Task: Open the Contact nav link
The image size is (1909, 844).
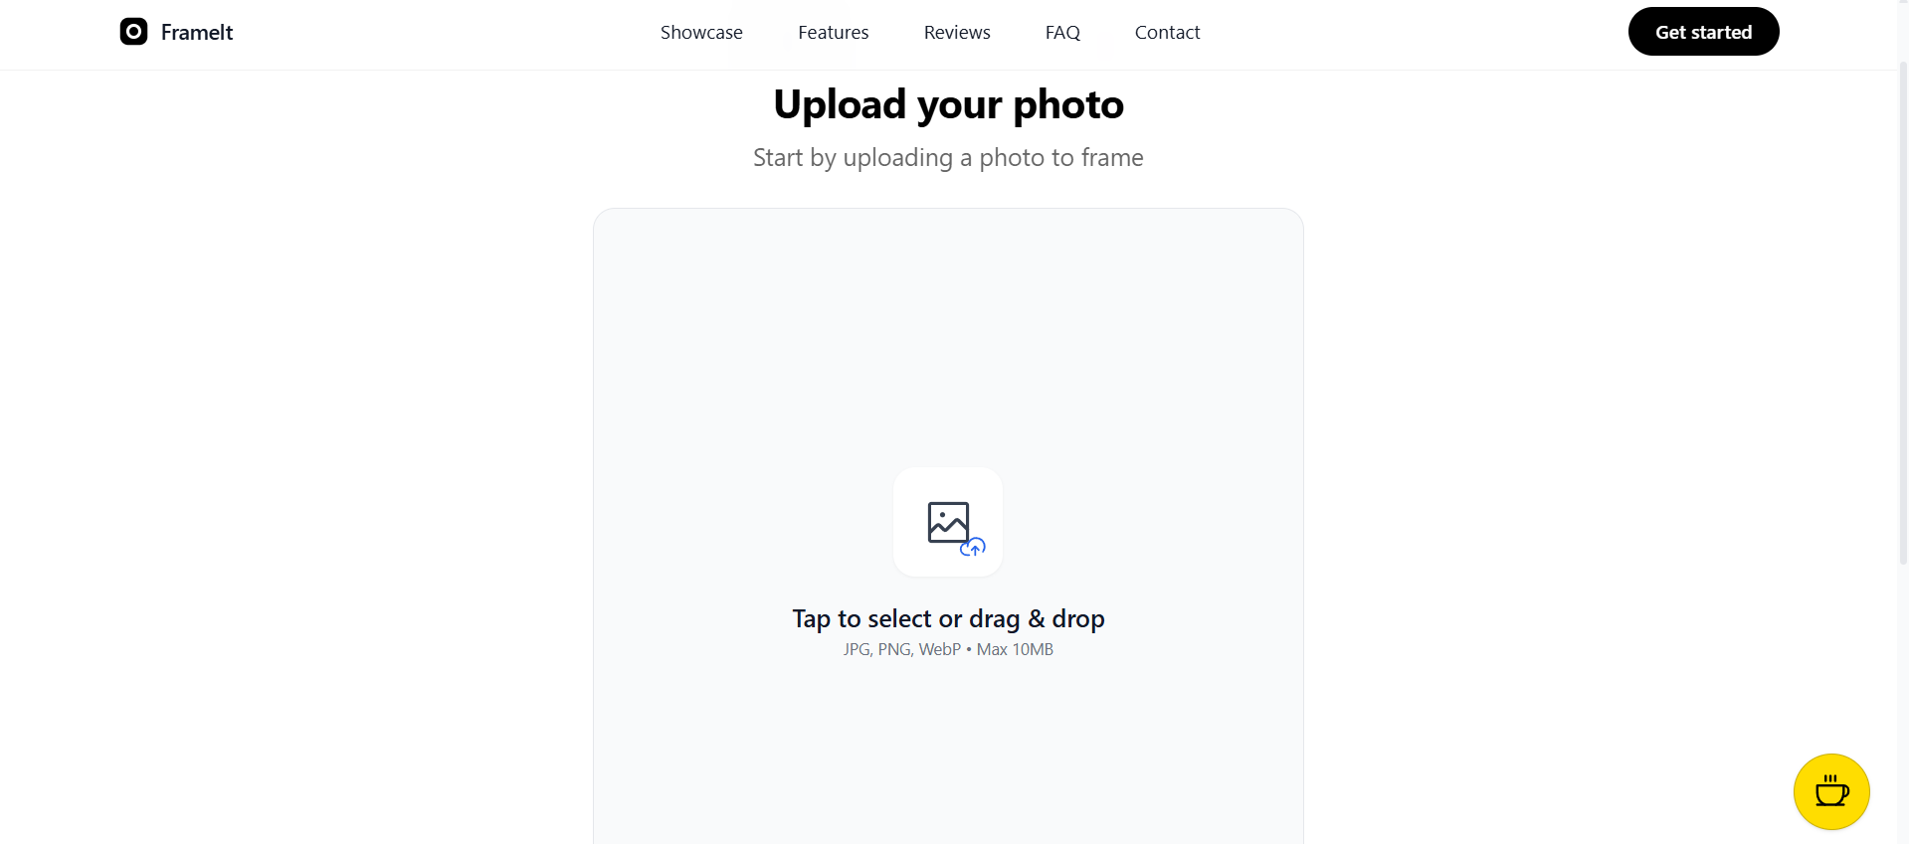Action: pos(1168,33)
